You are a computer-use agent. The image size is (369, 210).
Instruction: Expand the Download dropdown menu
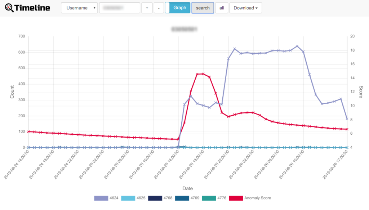[x=246, y=8]
